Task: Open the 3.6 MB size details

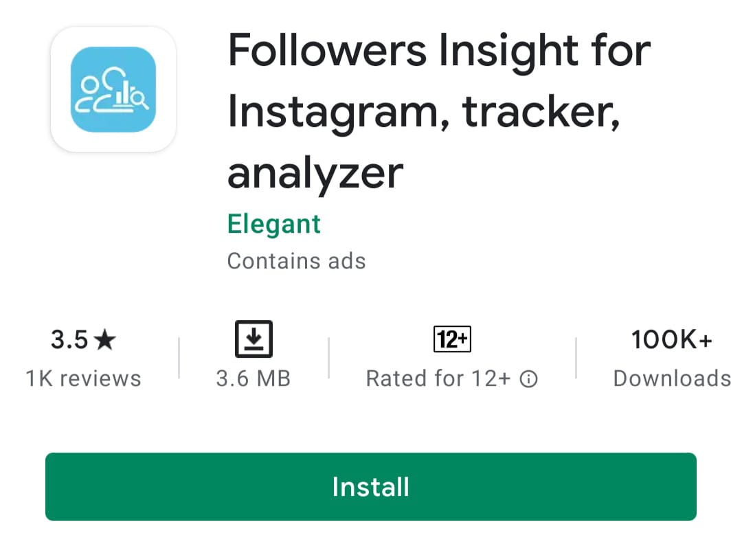Action: pos(254,378)
